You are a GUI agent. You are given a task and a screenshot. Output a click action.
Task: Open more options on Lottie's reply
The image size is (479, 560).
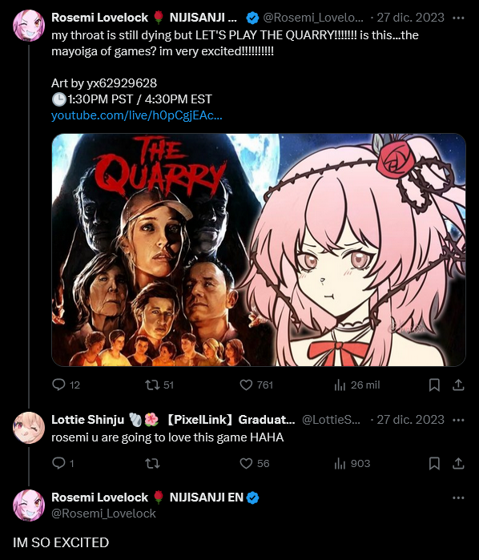tap(458, 420)
